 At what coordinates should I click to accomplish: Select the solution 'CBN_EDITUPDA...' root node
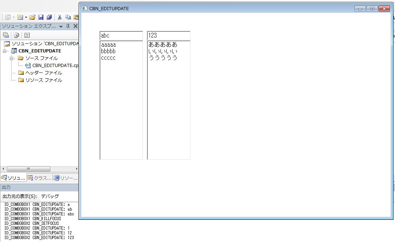point(45,44)
